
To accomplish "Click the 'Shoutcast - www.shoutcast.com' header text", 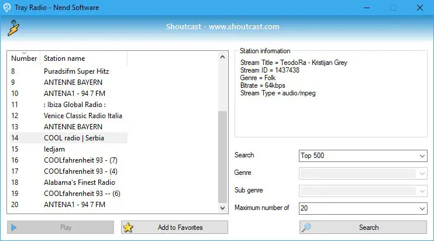I will [x=222, y=27].
